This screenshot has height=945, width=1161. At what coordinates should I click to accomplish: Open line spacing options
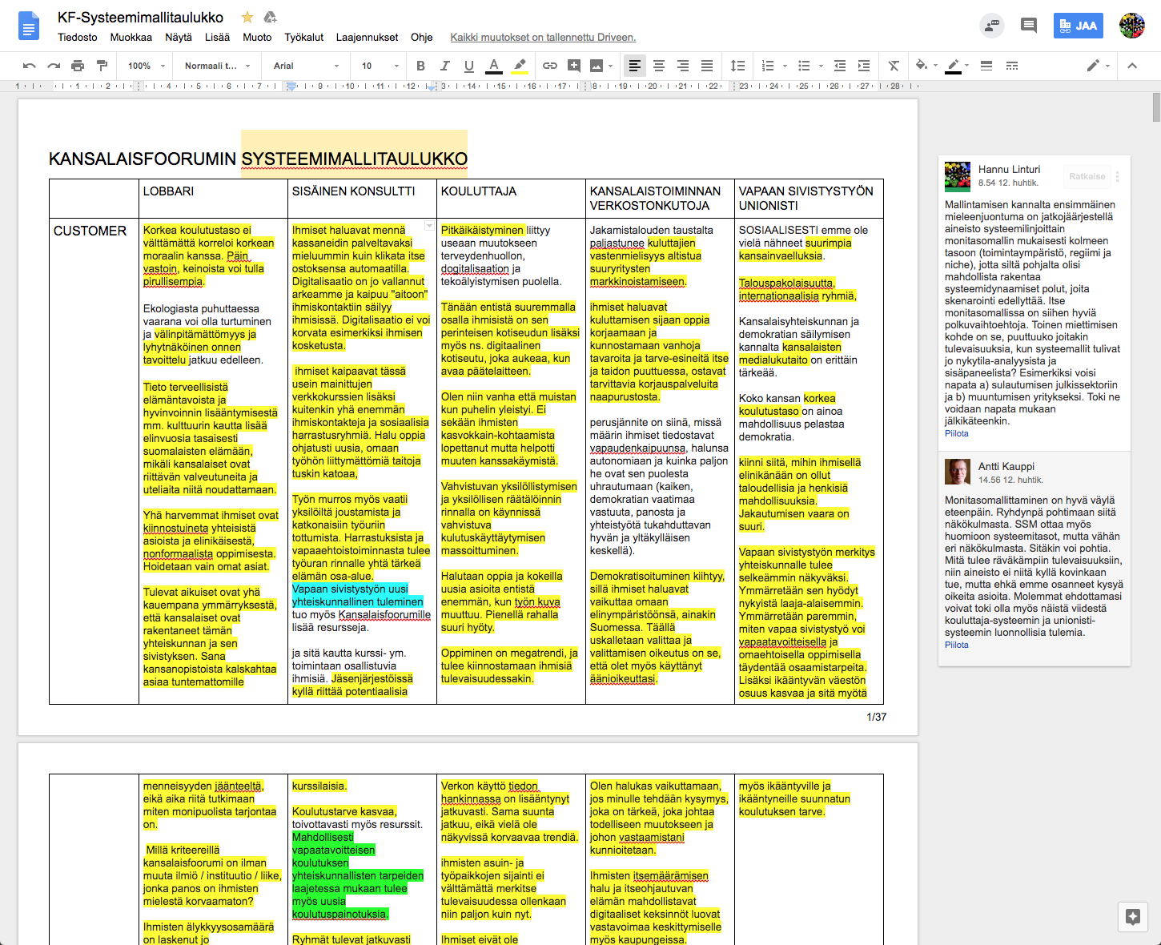737,66
